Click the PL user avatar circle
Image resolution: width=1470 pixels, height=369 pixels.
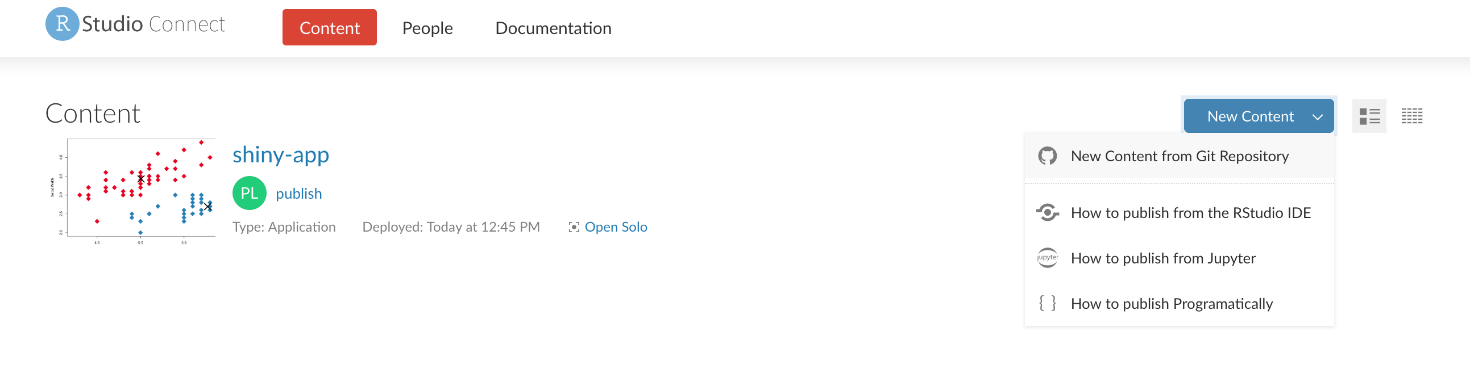coord(250,194)
